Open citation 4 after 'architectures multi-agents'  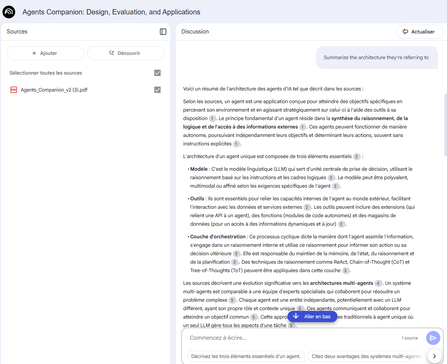378,283
